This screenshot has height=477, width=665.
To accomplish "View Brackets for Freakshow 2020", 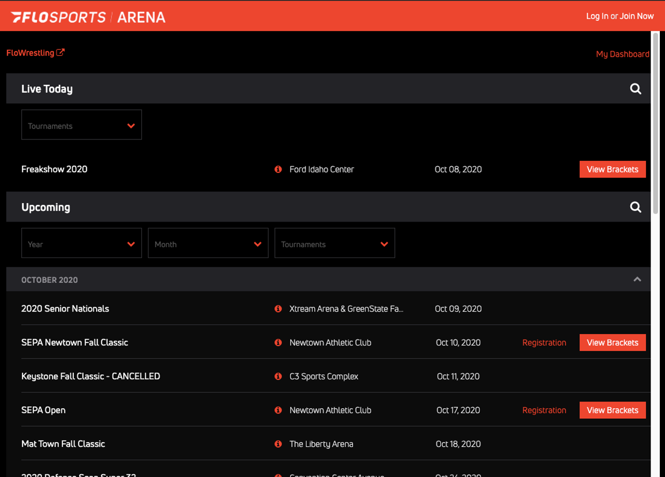I will 613,169.
